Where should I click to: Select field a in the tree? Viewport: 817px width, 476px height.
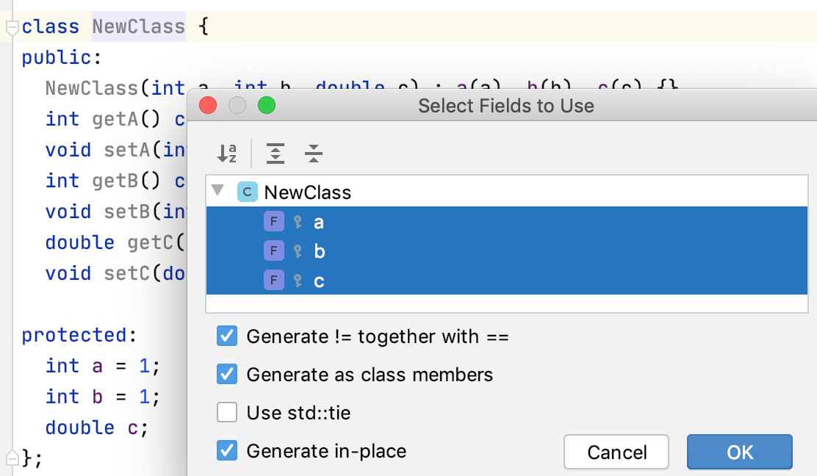click(x=318, y=221)
